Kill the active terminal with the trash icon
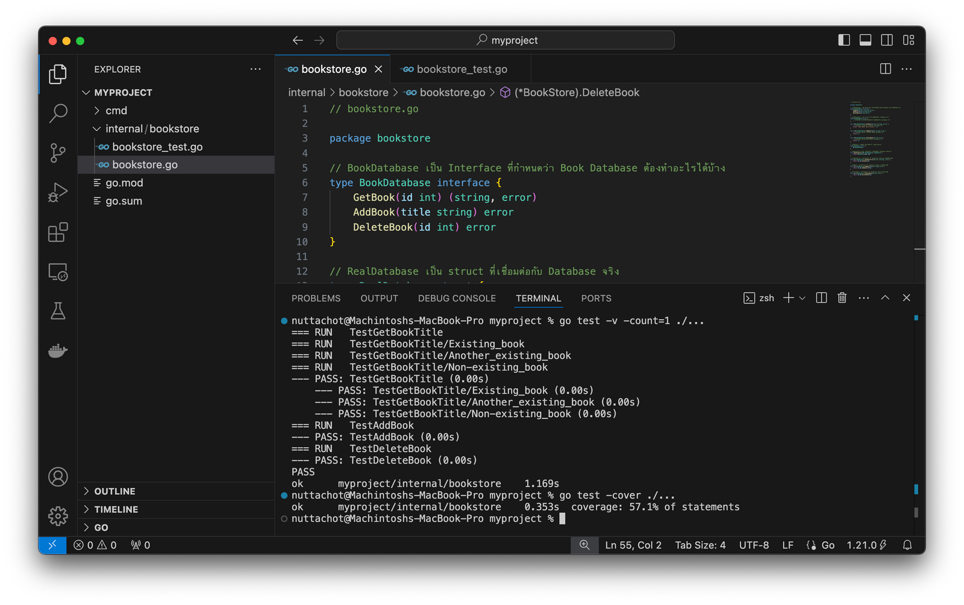The width and height of the screenshot is (964, 605). click(x=842, y=297)
